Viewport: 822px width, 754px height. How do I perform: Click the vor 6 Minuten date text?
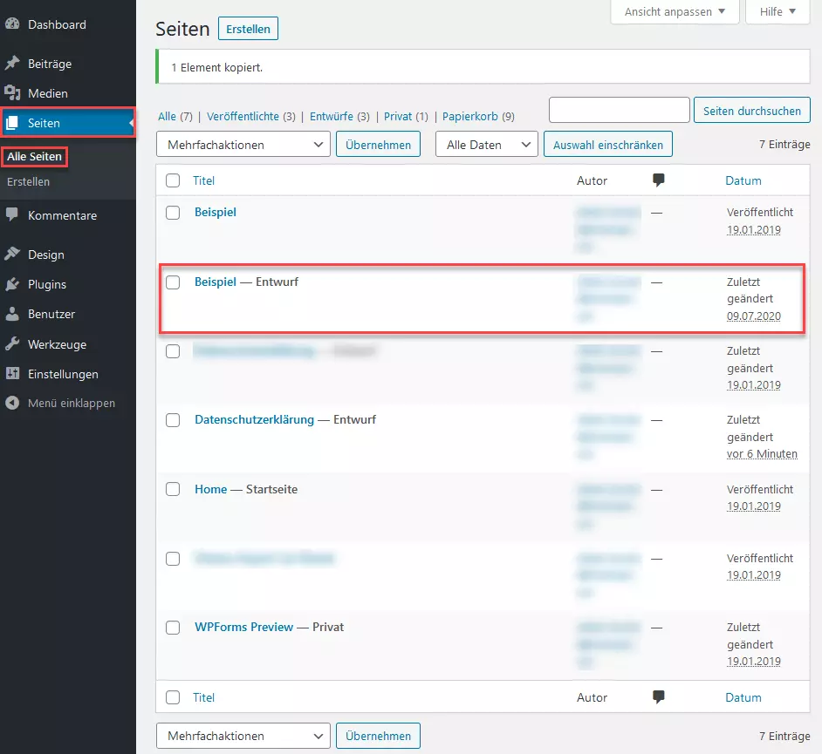click(x=762, y=454)
